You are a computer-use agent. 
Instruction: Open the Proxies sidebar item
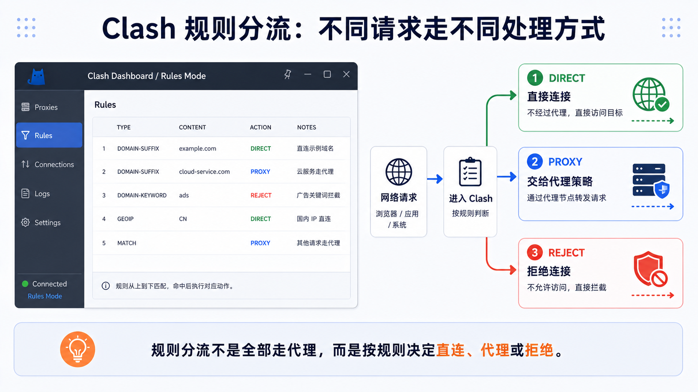tap(49, 107)
